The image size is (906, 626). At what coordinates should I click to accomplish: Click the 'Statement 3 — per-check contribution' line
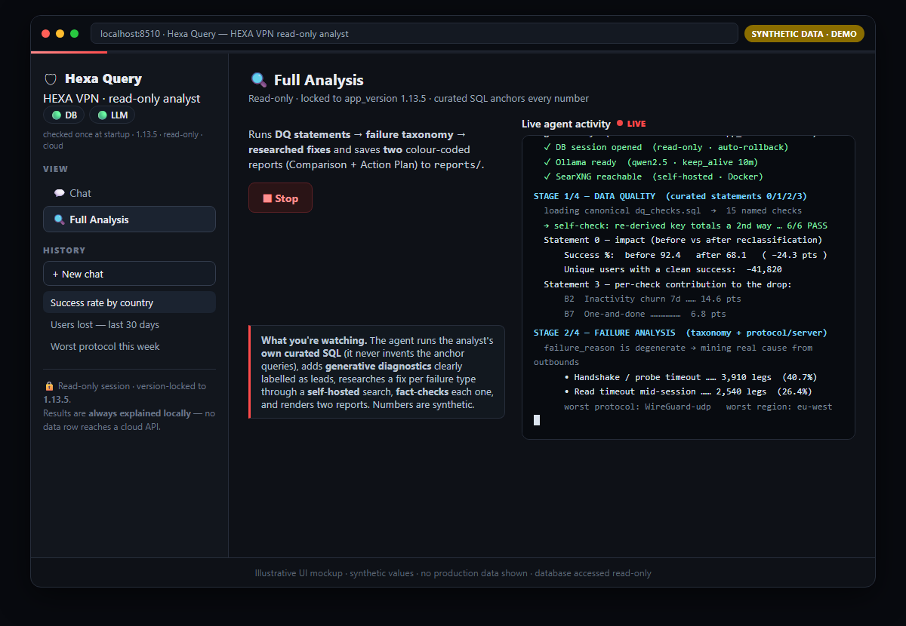click(x=667, y=284)
